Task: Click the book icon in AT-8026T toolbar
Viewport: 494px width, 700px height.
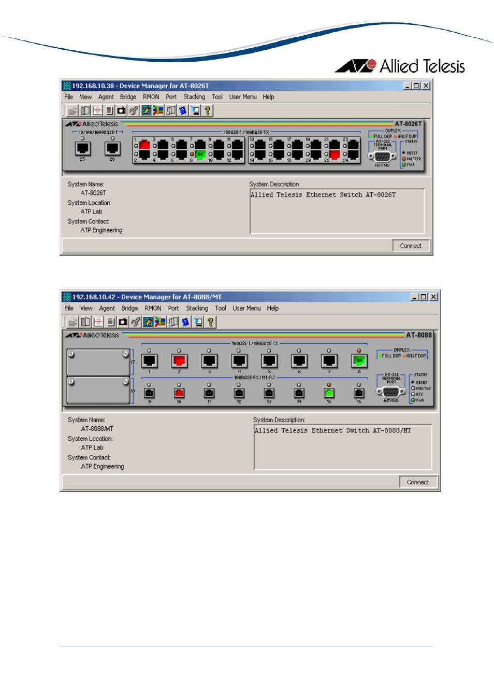Action: (x=84, y=110)
